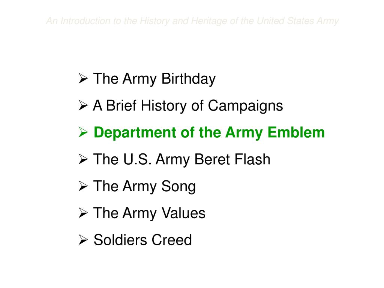Click the arrow bullet beside The Army Song

tap(83, 186)
